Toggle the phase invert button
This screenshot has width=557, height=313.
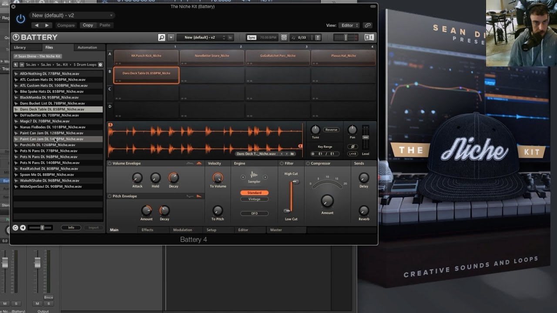click(353, 147)
